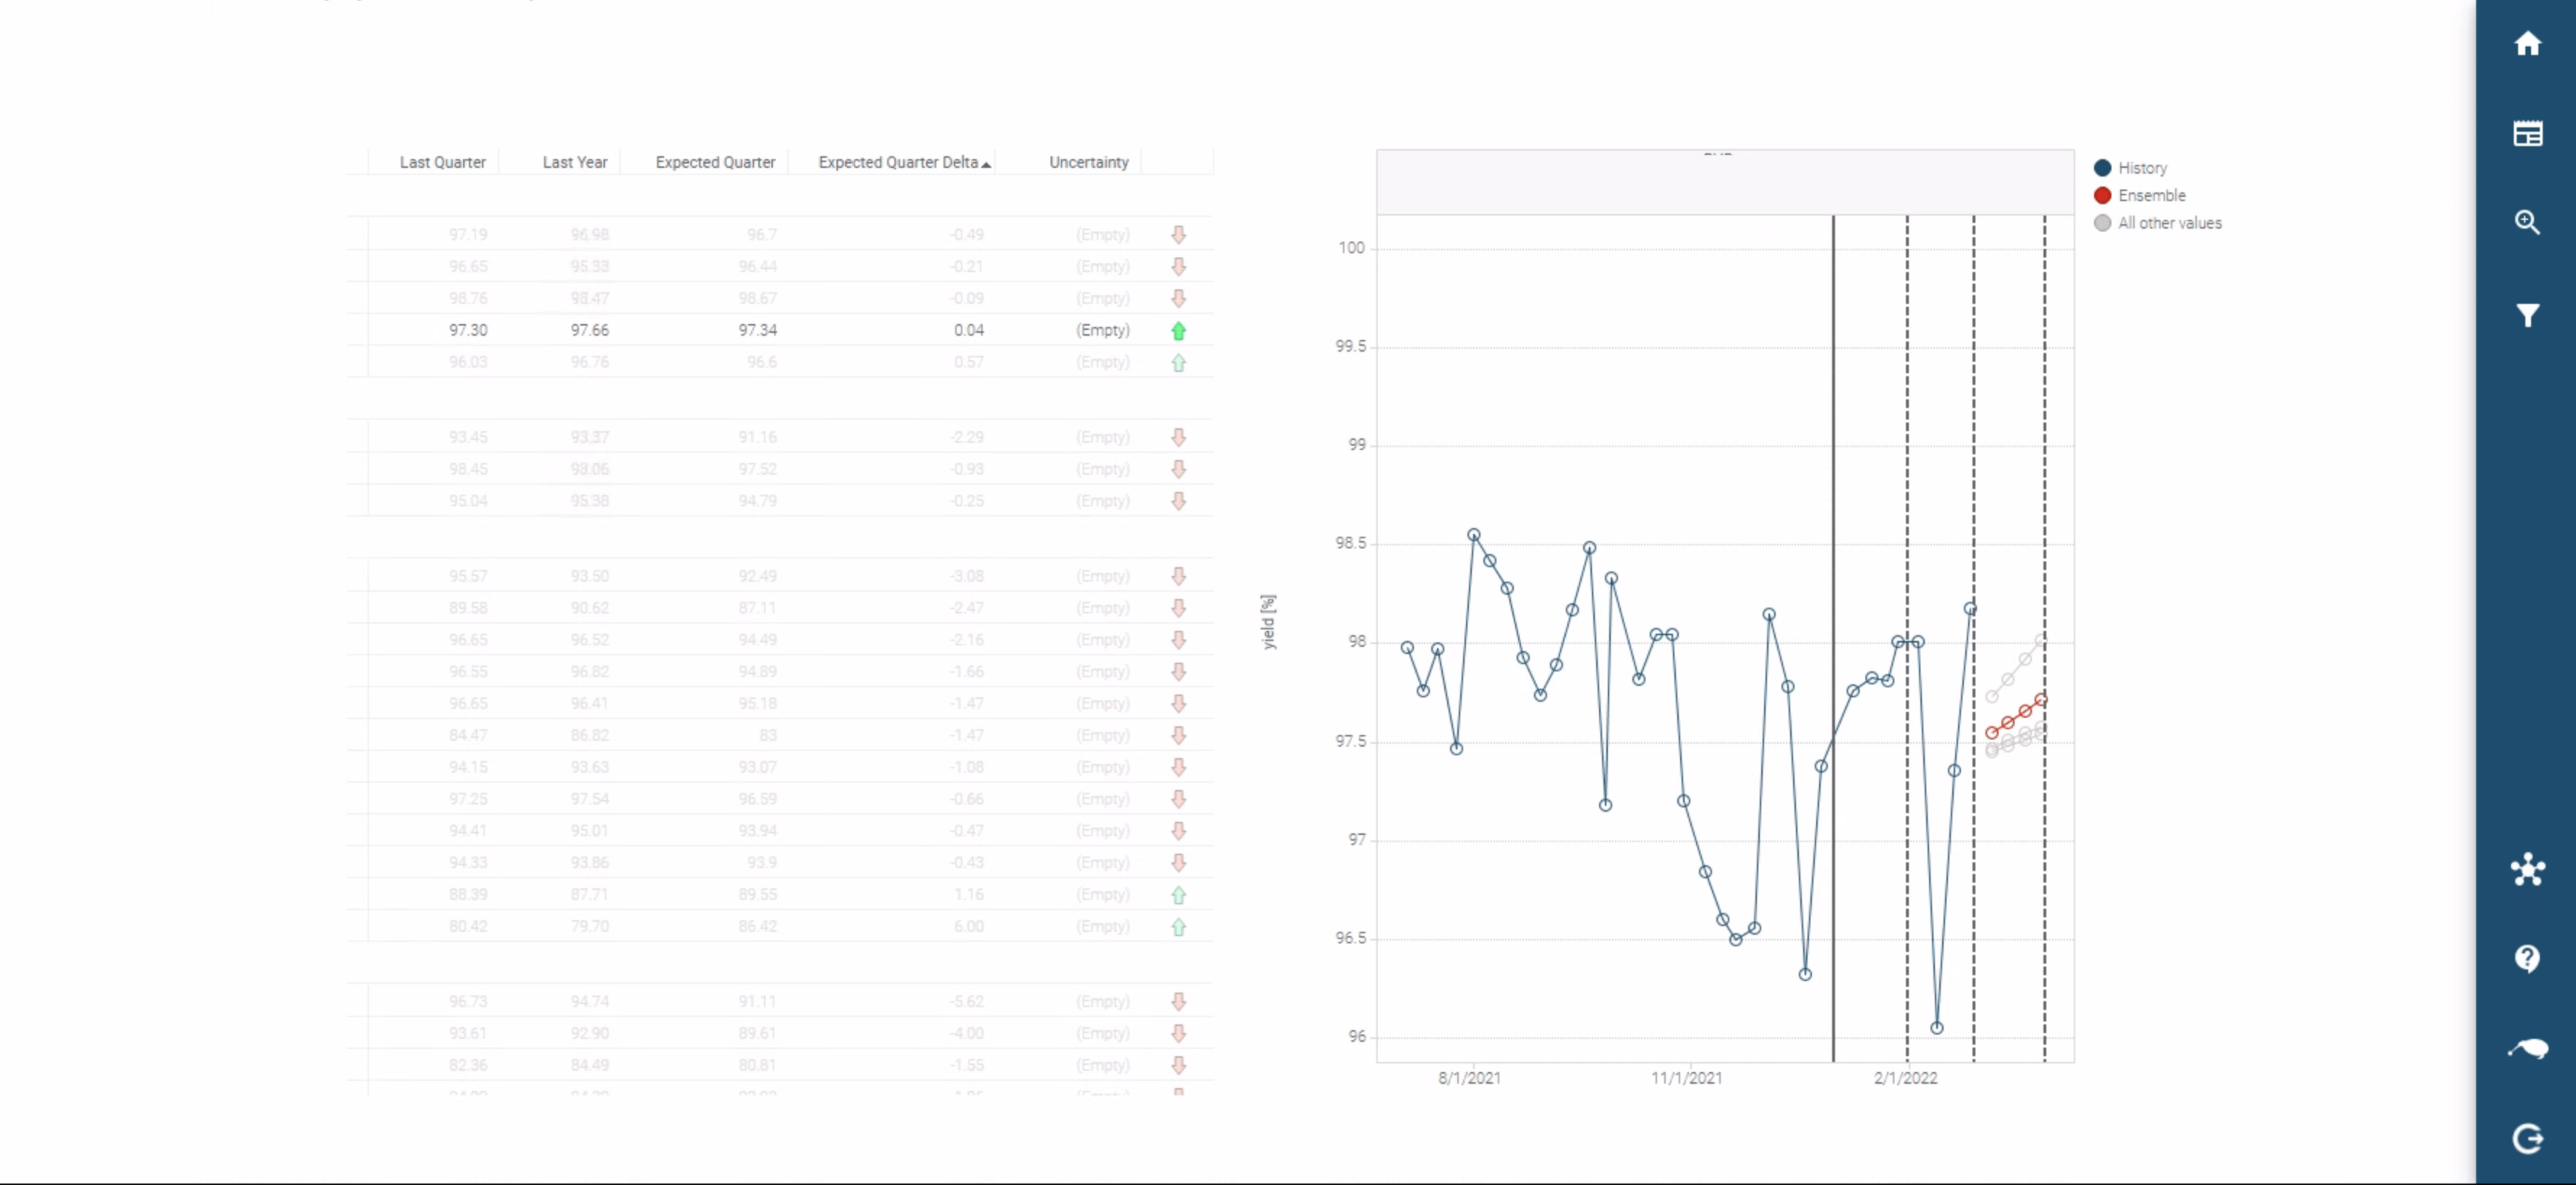Toggle History series in legend

point(2141,168)
